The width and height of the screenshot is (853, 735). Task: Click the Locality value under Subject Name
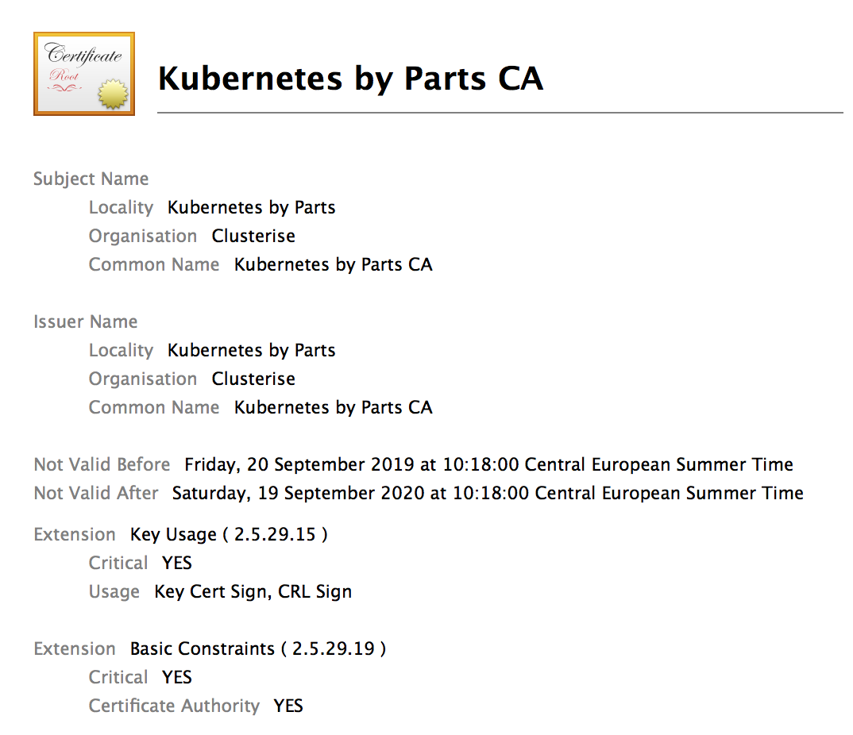251,207
